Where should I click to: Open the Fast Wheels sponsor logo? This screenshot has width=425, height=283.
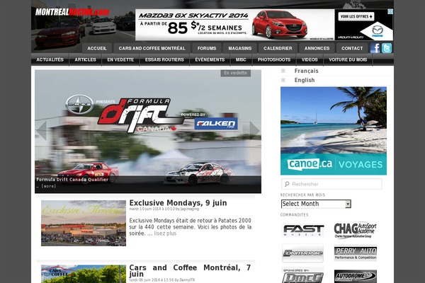(x=303, y=230)
